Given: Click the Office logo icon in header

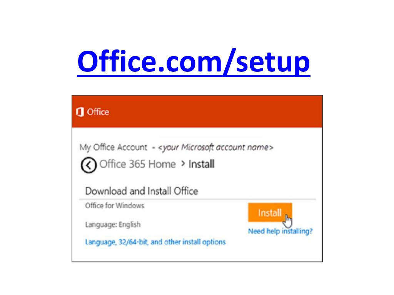Looking at the screenshot, I should coord(80,112).
